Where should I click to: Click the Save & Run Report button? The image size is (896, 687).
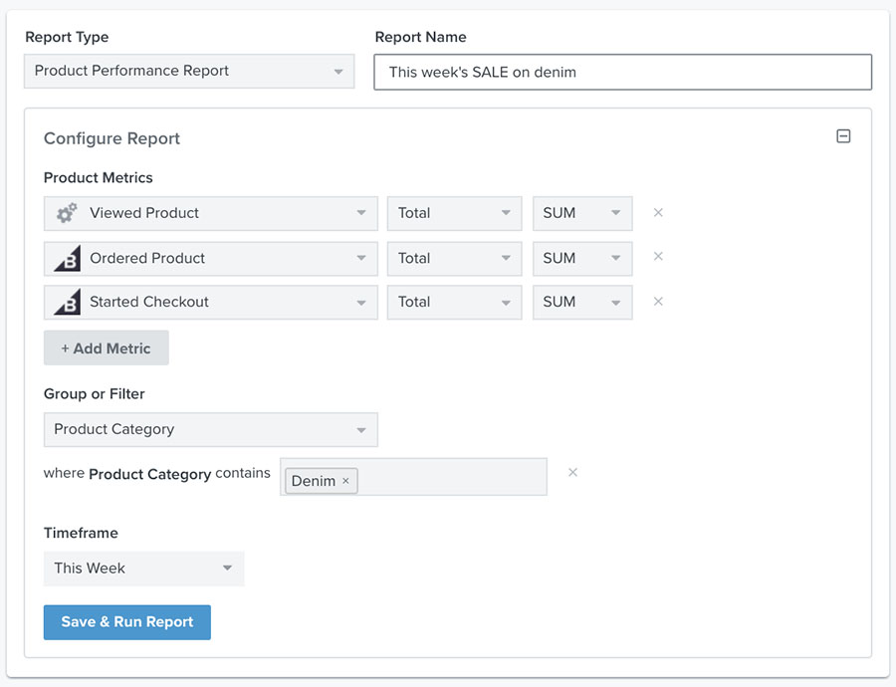[x=126, y=621]
